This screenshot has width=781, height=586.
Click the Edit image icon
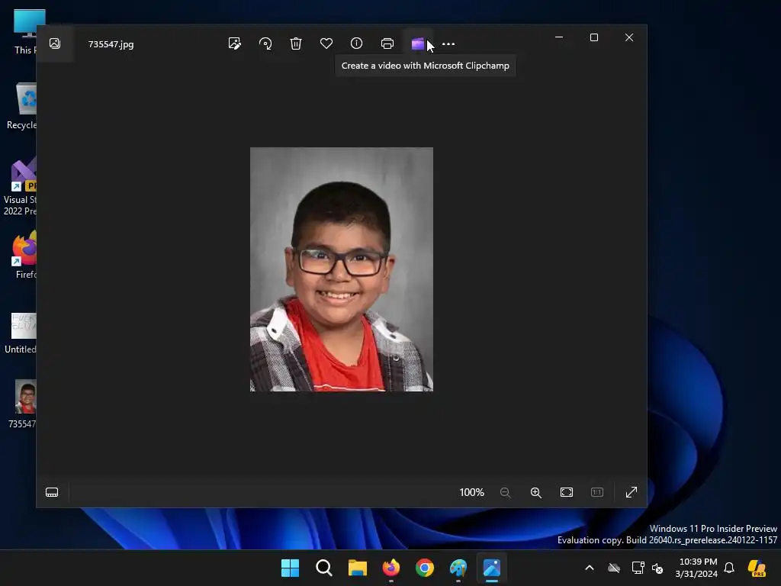pyautogui.click(x=235, y=43)
